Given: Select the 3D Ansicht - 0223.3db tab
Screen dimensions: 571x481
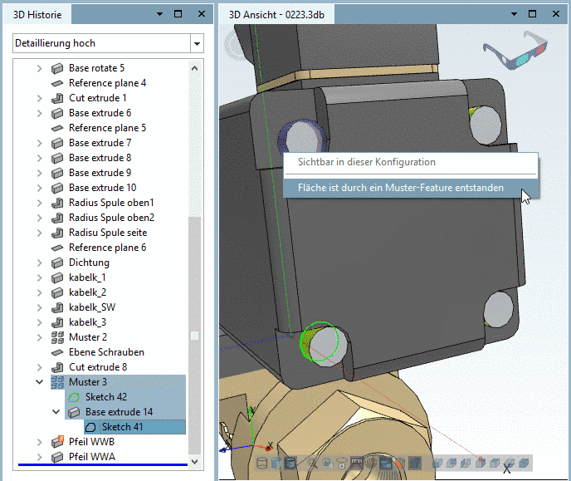Looking at the screenshot, I should point(276,15).
